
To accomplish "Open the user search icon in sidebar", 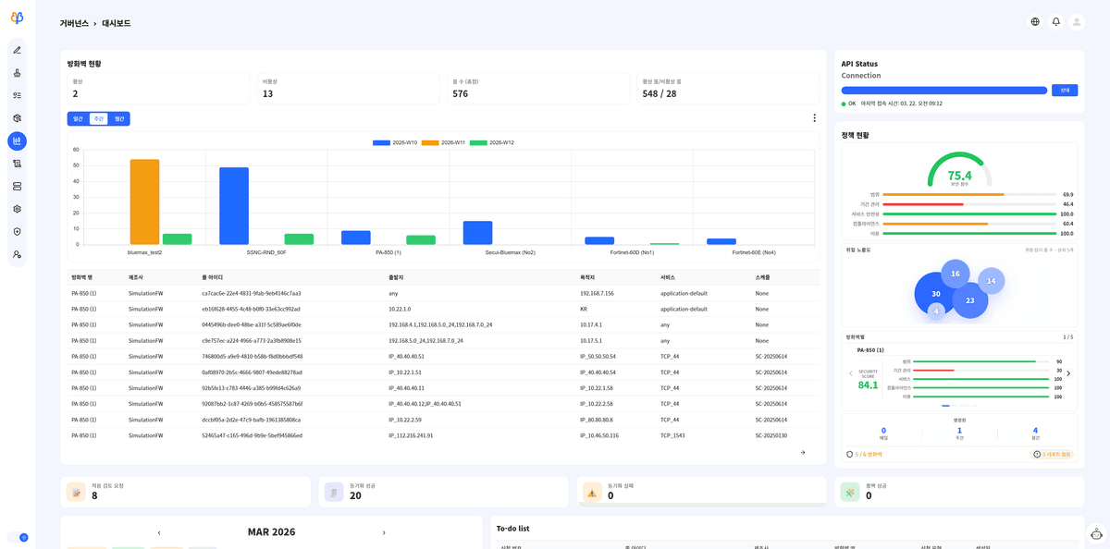I will [x=17, y=255].
